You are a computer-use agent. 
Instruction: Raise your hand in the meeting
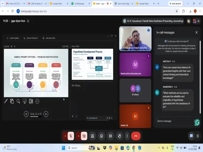tap(120, 136)
